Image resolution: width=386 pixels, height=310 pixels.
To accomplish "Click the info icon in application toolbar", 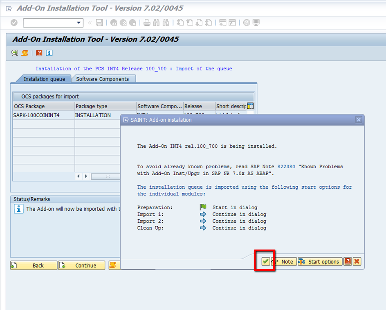I will tap(49, 53).
